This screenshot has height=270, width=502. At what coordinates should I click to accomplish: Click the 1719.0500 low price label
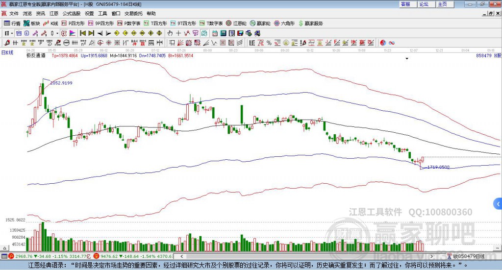tap(439, 167)
